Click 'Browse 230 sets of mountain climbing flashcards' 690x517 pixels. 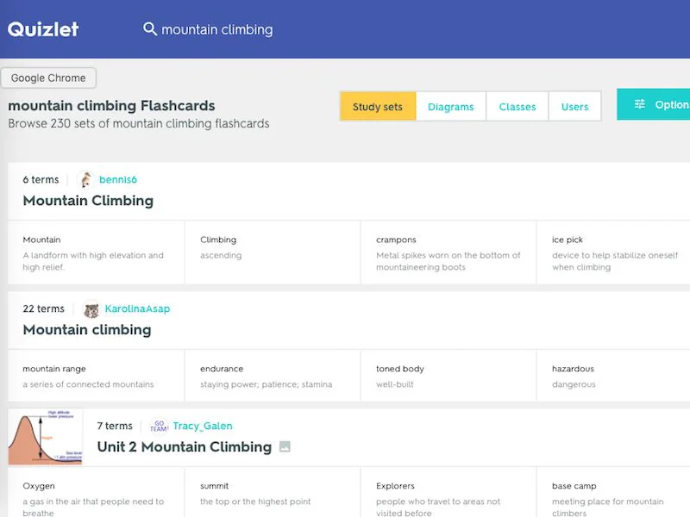point(139,123)
